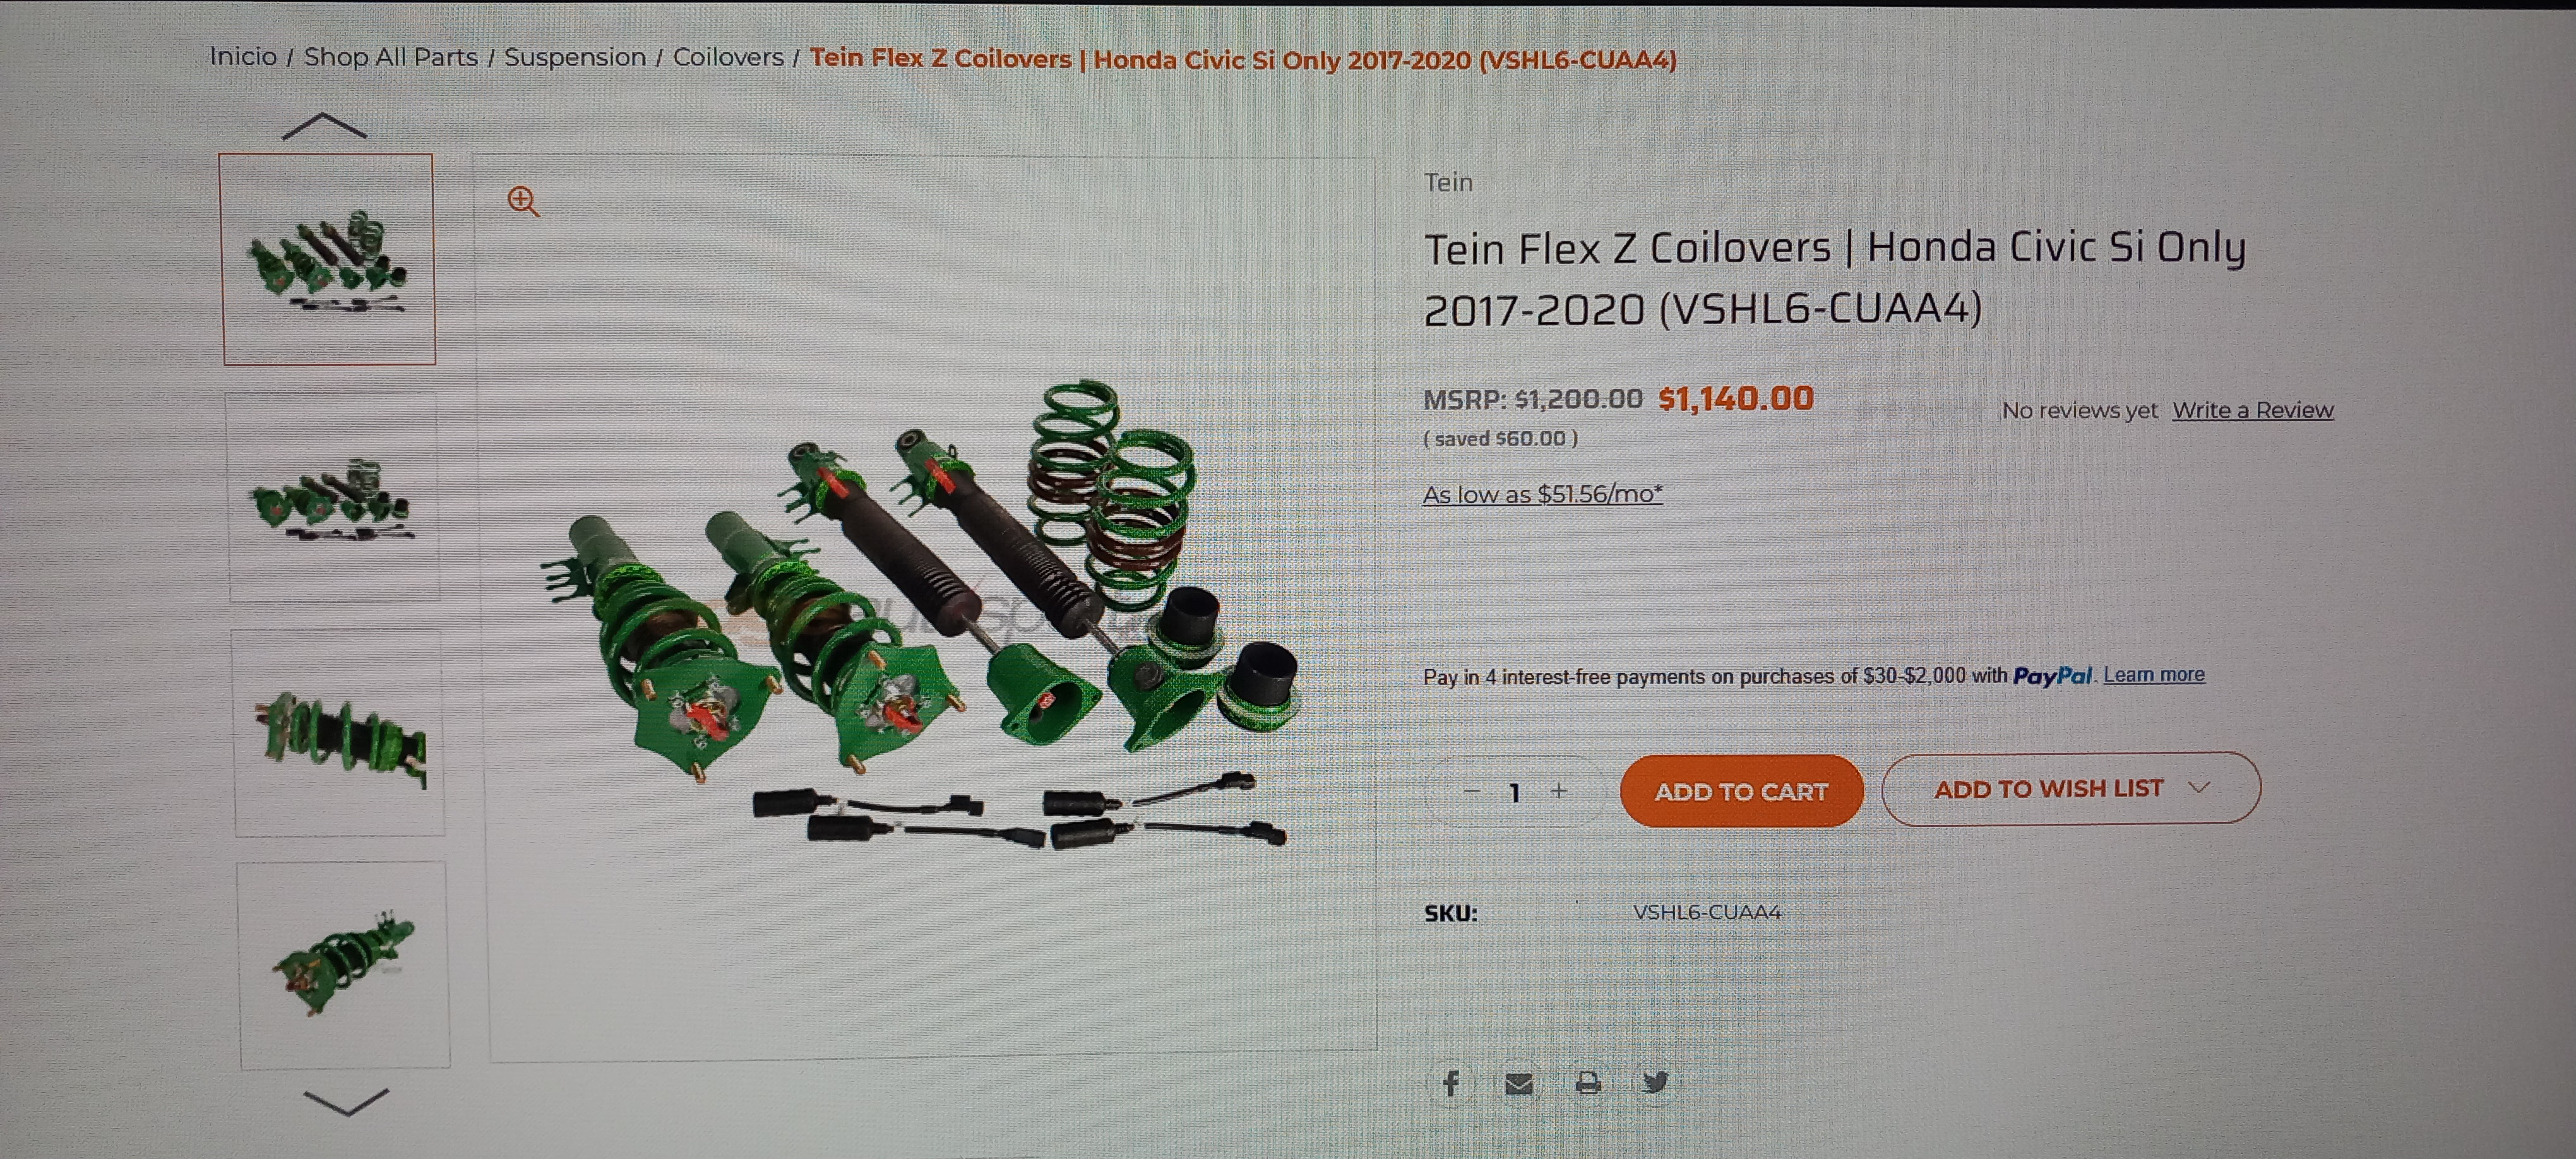Click Add to Cart button
2576x1159 pixels.
coord(1741,791)
